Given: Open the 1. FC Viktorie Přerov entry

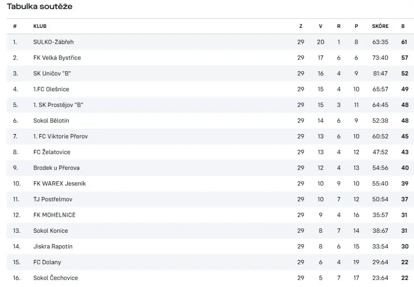Looking at the screenshot, I should point(61,136).
